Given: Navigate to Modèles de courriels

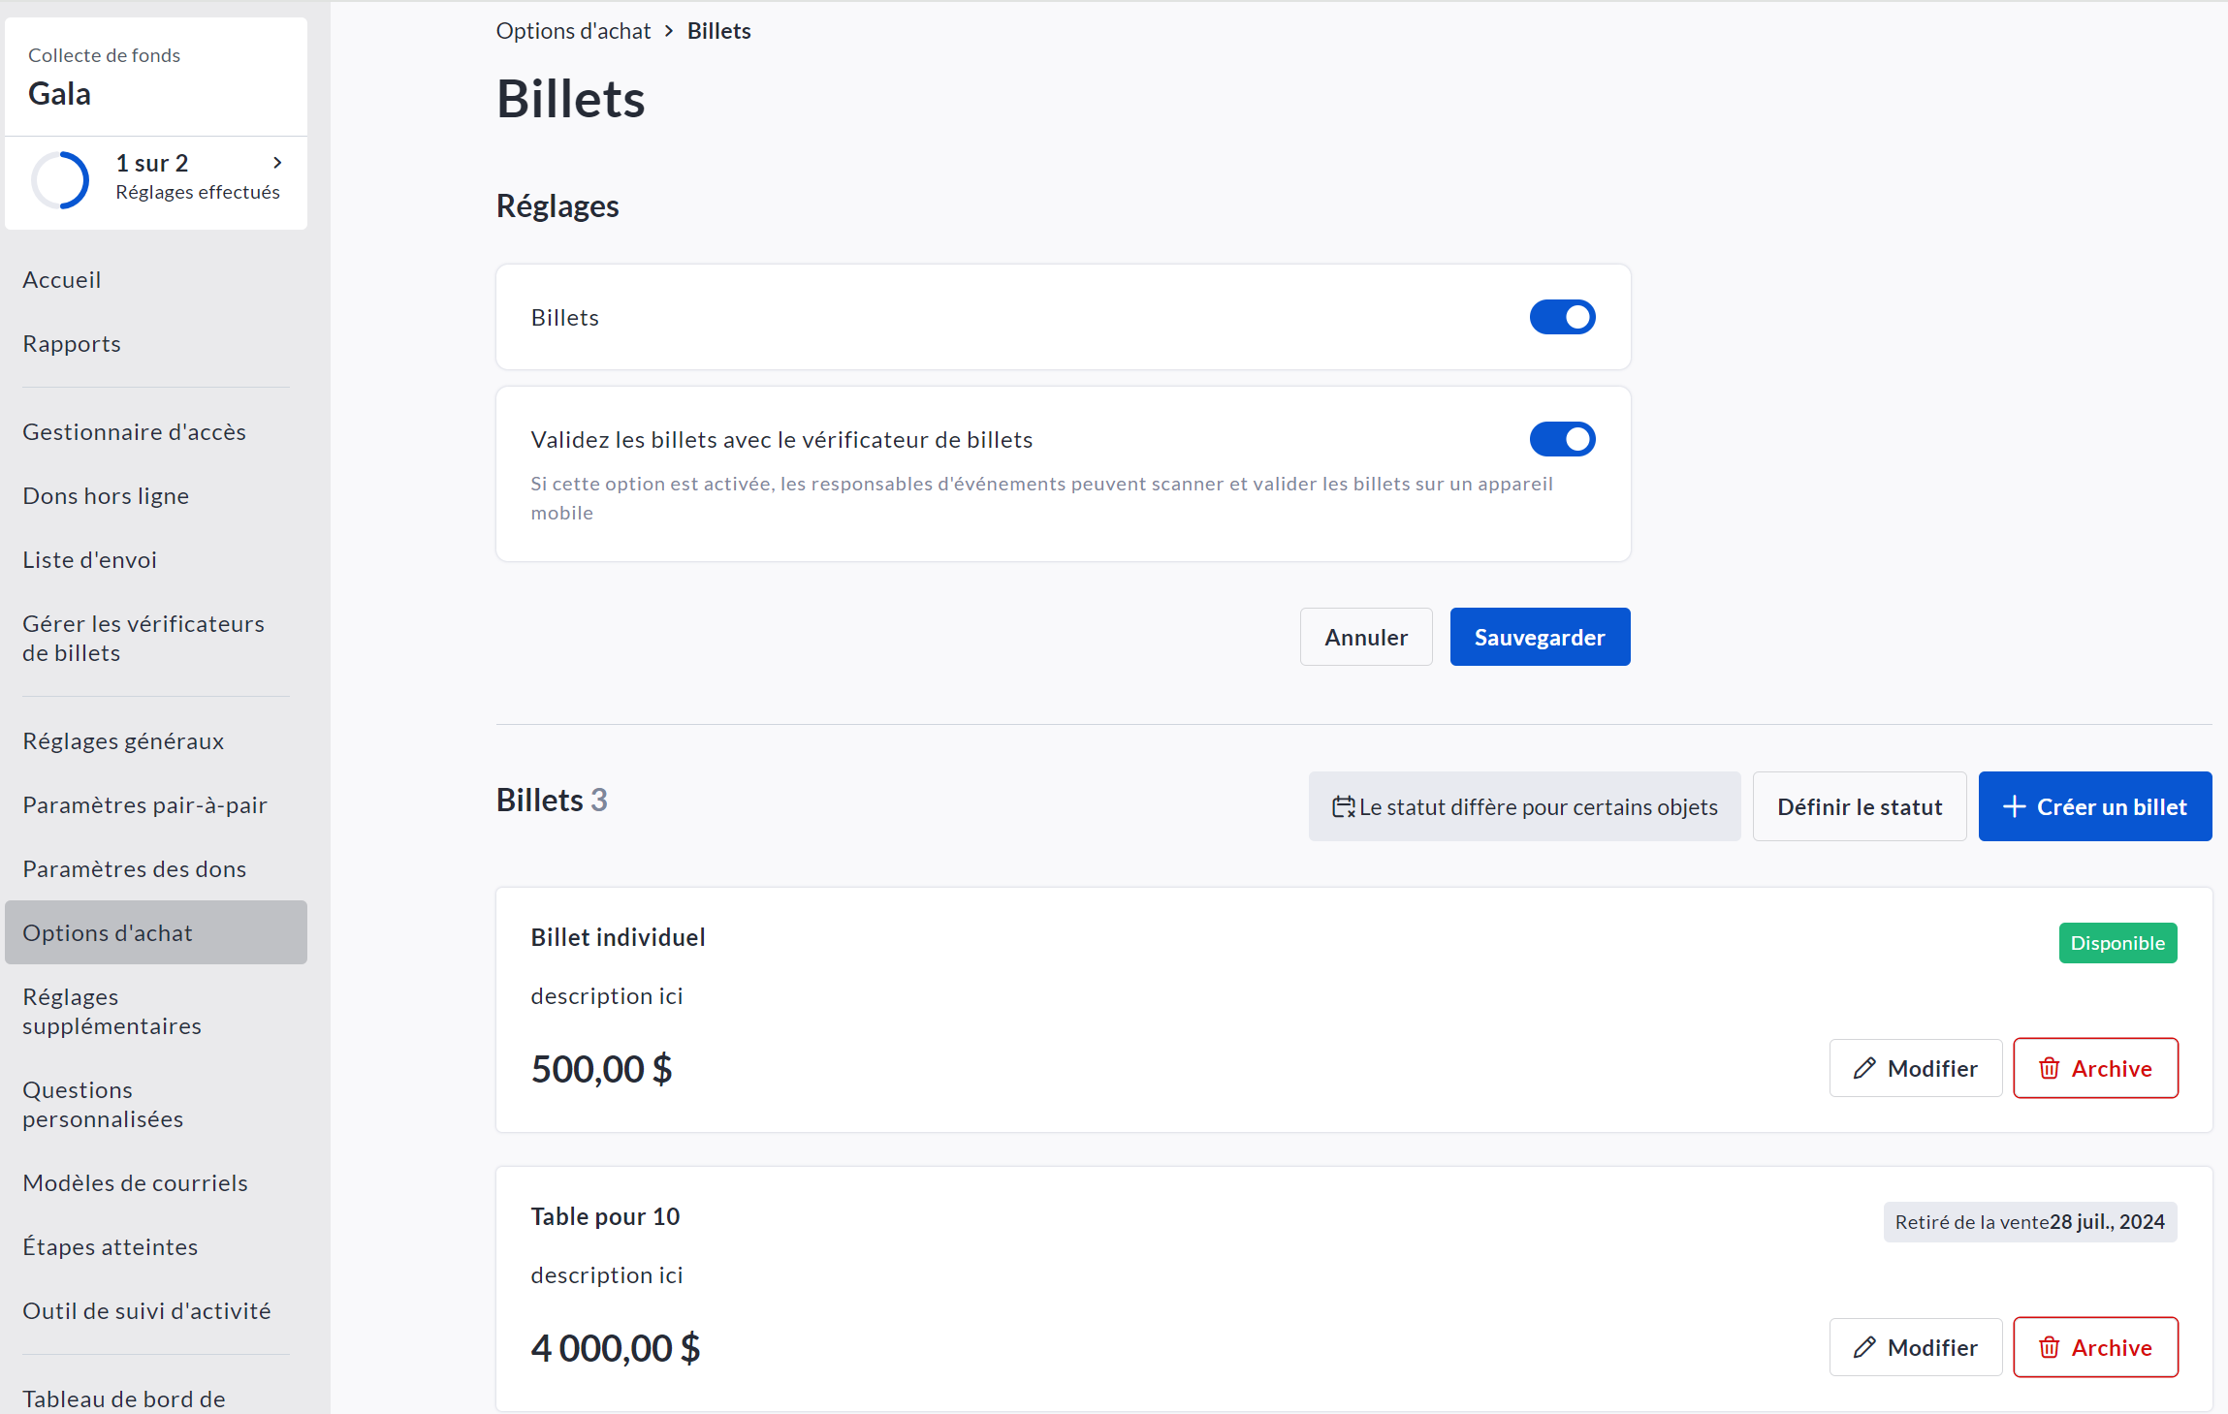Looking at the screenshot, I should (135, 1183).
